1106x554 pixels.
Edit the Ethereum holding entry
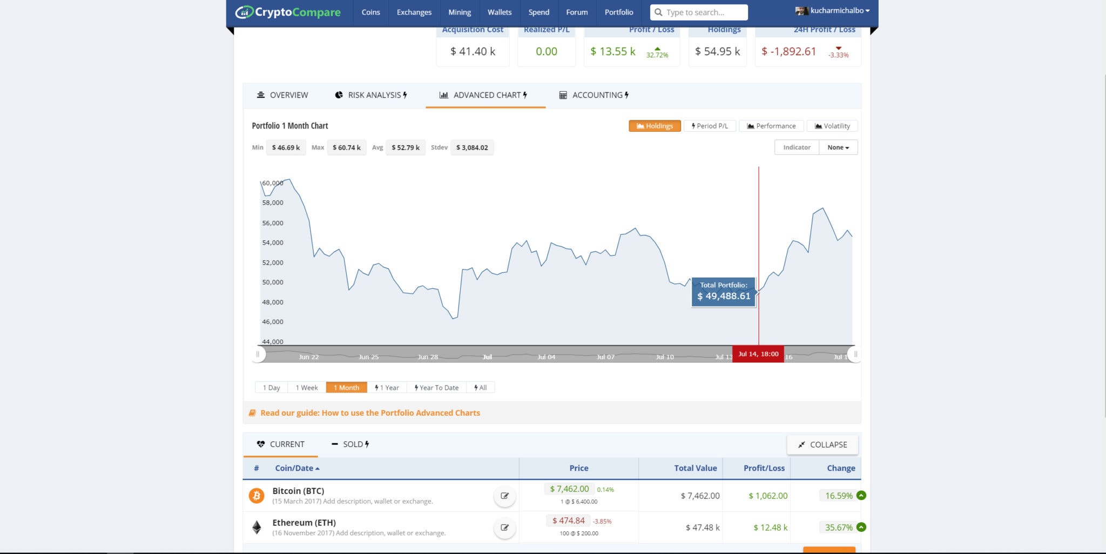[x=504, y=528]
